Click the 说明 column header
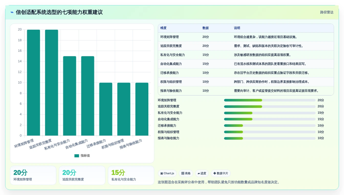 237,28
